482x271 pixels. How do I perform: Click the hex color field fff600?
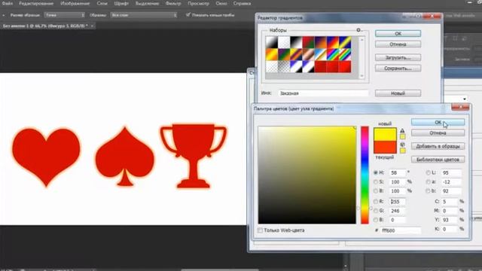(x=401, y=230)
